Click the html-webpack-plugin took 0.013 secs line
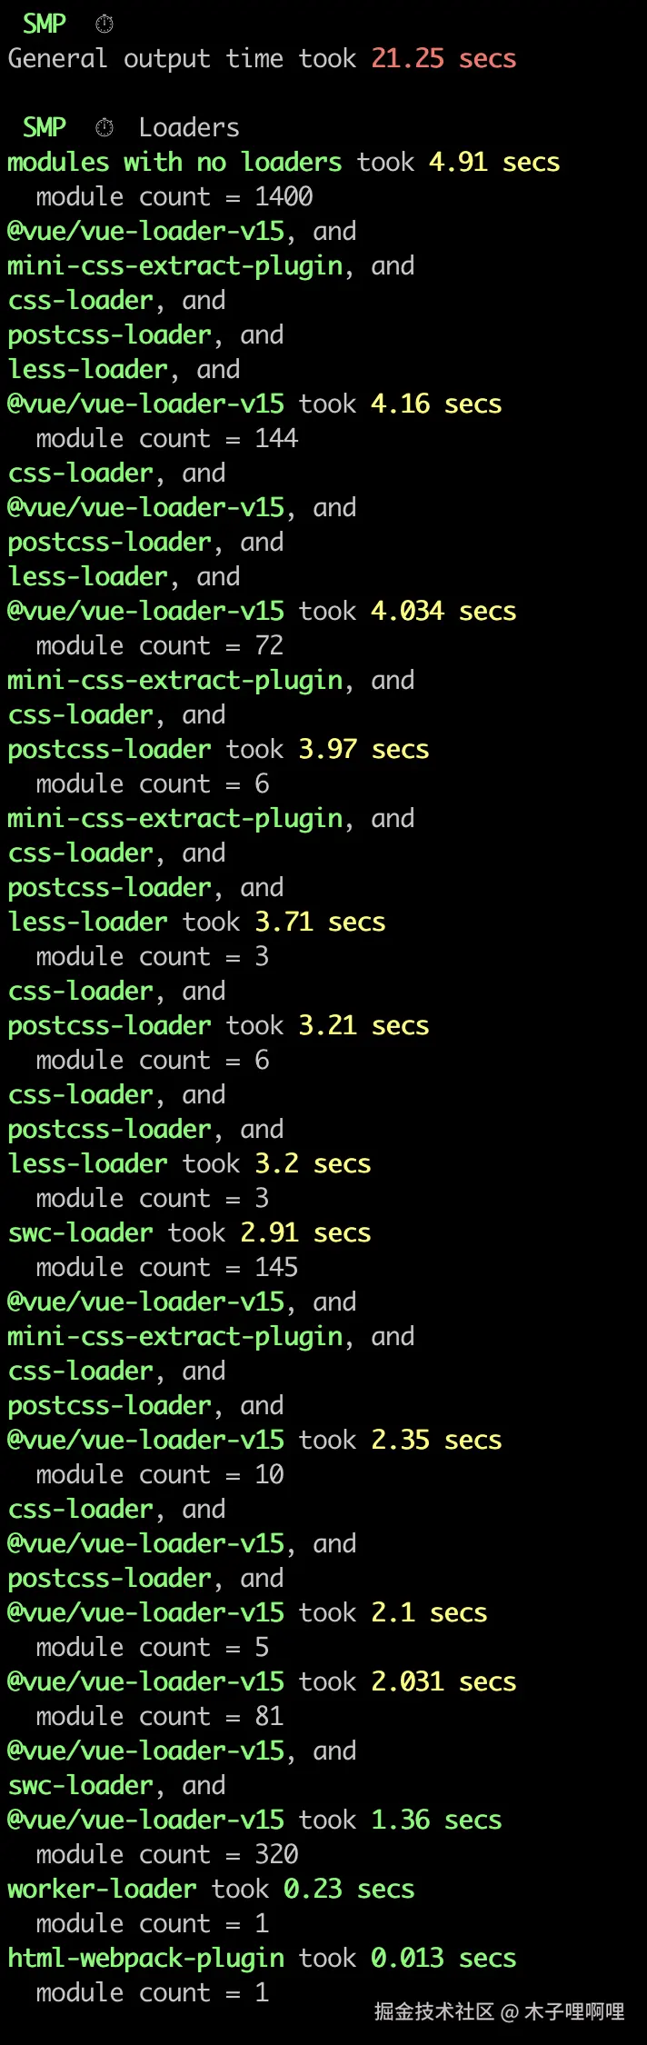Viewport: 647px width, 2045px height. [262, 1958]
